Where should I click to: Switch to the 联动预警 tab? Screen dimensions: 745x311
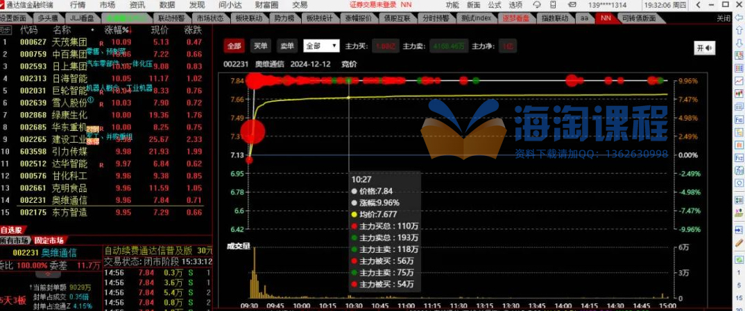click(x=171, y=18)
